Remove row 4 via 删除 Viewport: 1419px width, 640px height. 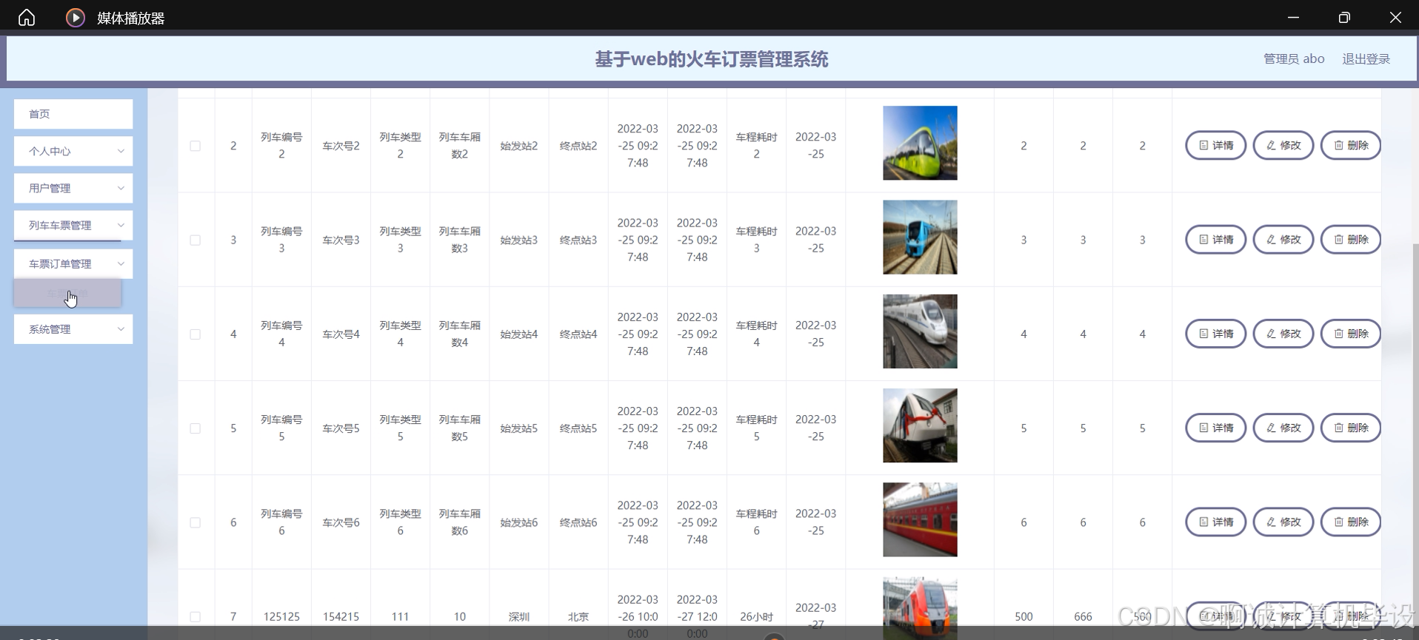(1350, 334)
